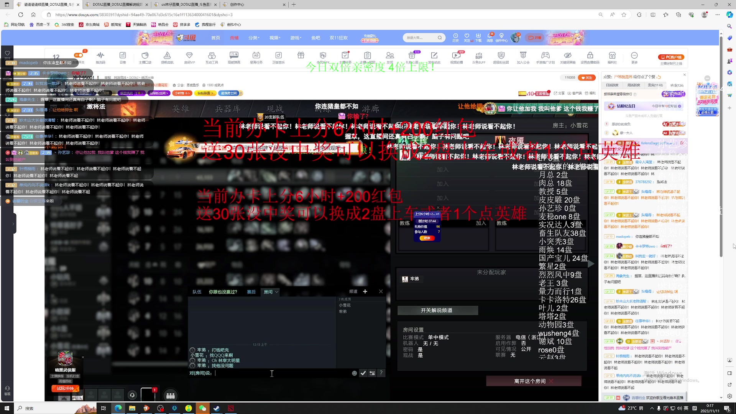Close the 点赞 notification banner
Viewport: 736px width, 414px height.
click(684, 75)
